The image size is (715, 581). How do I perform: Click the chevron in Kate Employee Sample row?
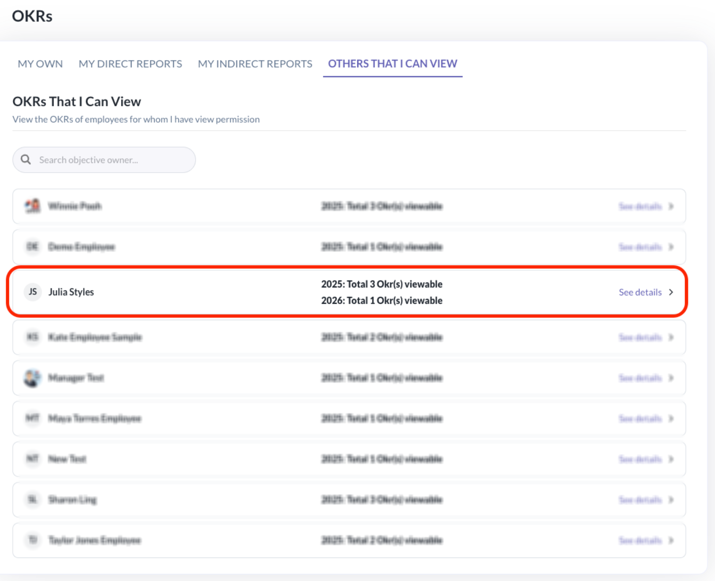click(671, 338)
